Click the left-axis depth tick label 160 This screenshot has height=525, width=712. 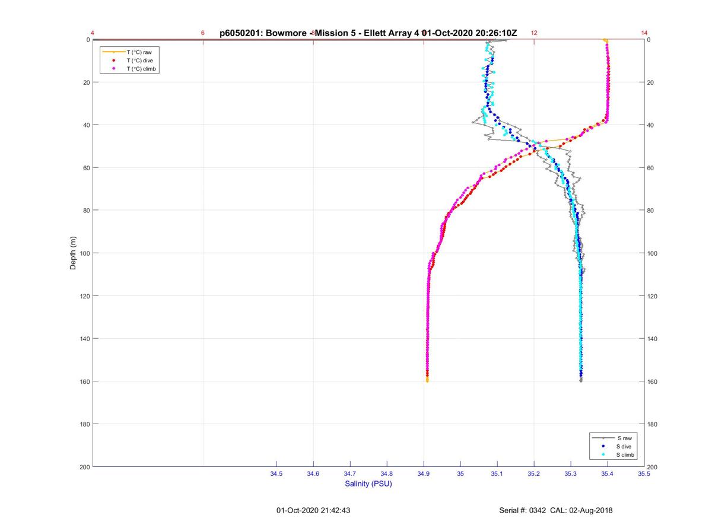(84, 381)
